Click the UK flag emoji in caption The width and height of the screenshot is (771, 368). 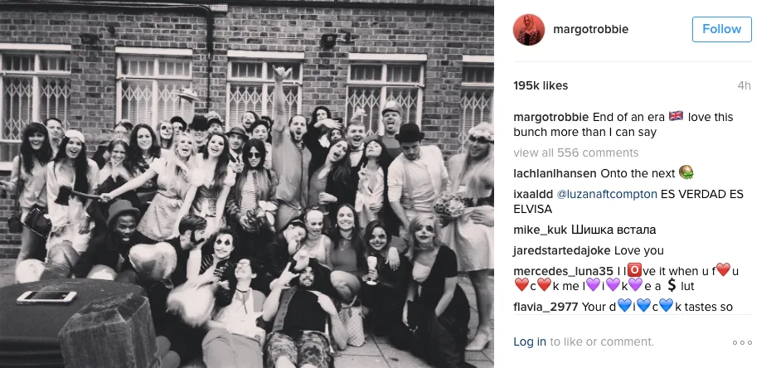tap(676, 116)
